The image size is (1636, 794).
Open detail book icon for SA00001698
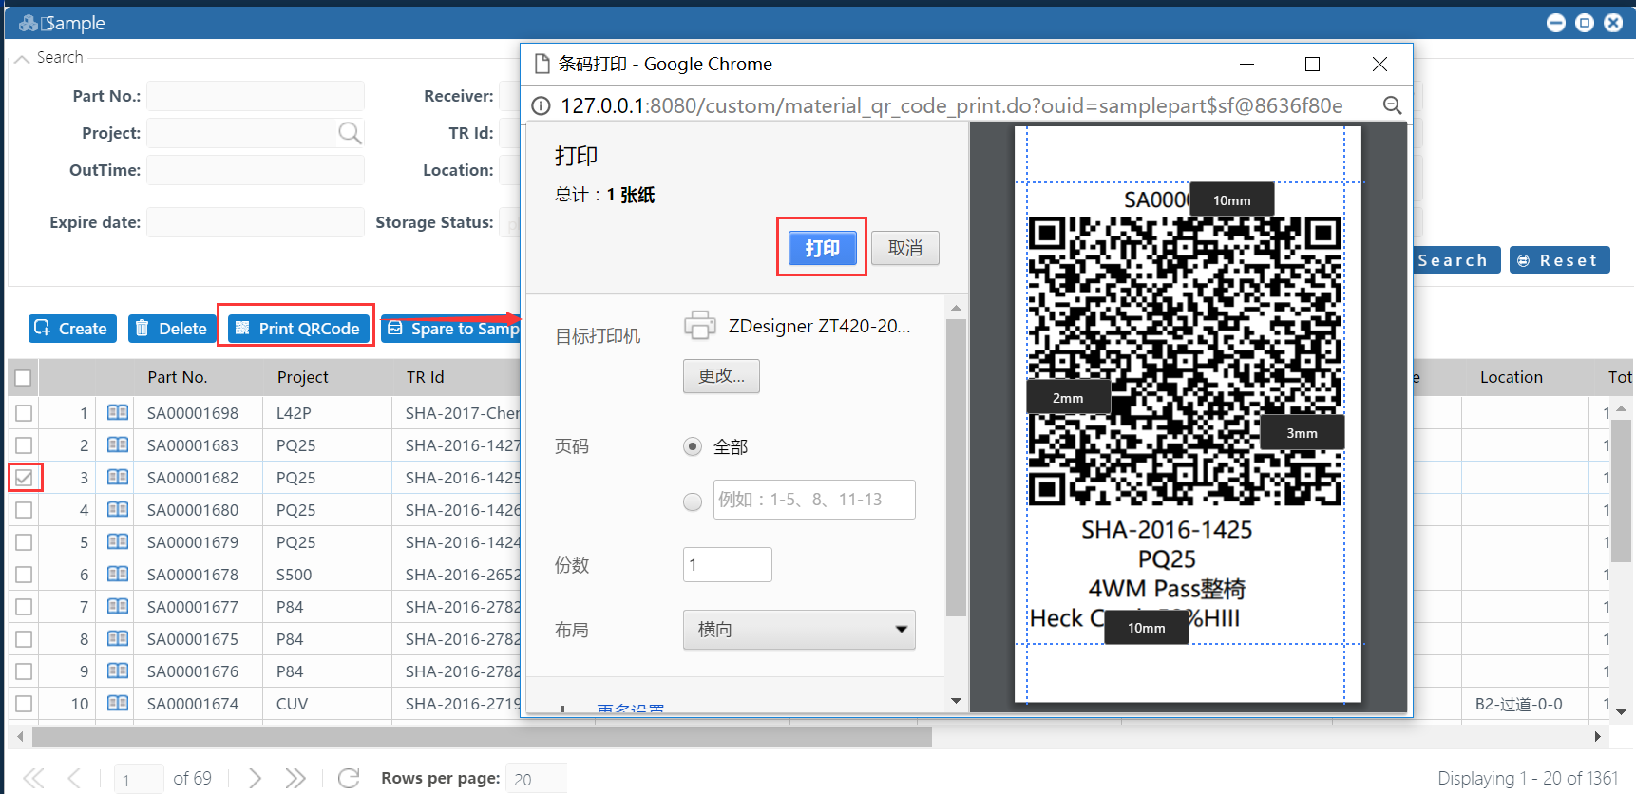tap(118, 412)
